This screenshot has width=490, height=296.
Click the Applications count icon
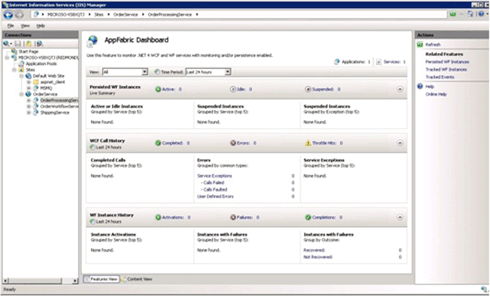point(337,62)
